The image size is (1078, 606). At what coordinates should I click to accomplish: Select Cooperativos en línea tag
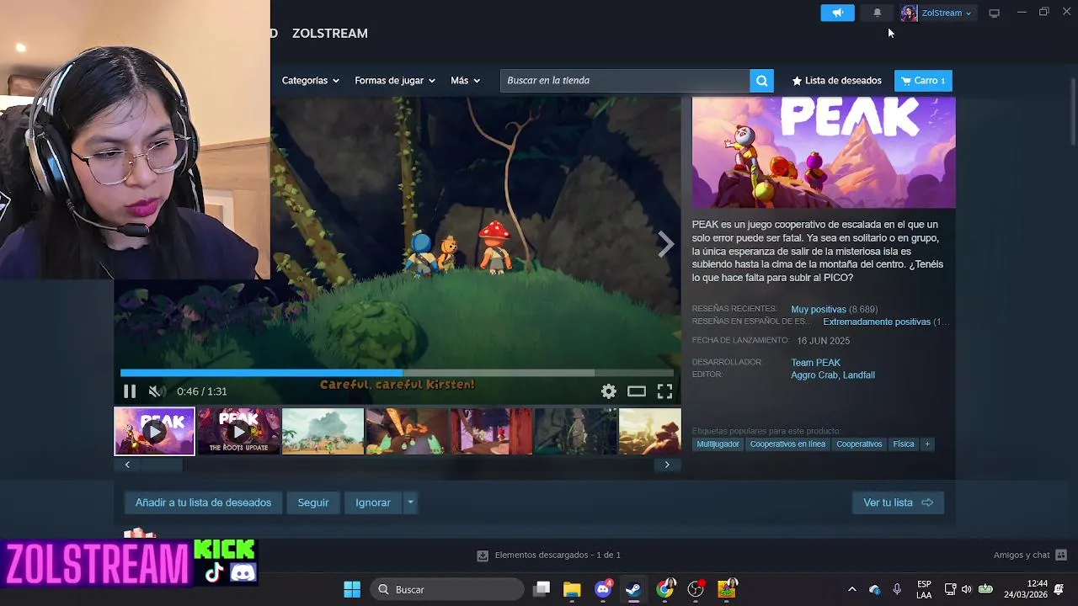point(787,444)
